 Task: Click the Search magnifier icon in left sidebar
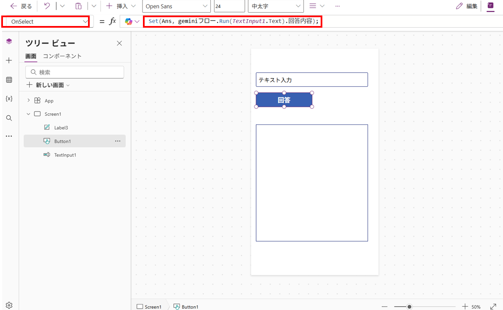[9, 118]
